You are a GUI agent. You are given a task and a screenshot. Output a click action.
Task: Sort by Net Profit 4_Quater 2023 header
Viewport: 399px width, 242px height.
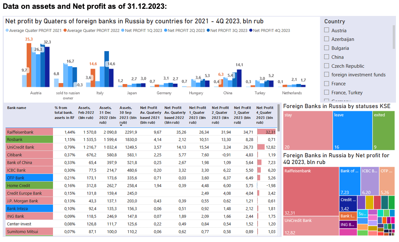(265, 115)
